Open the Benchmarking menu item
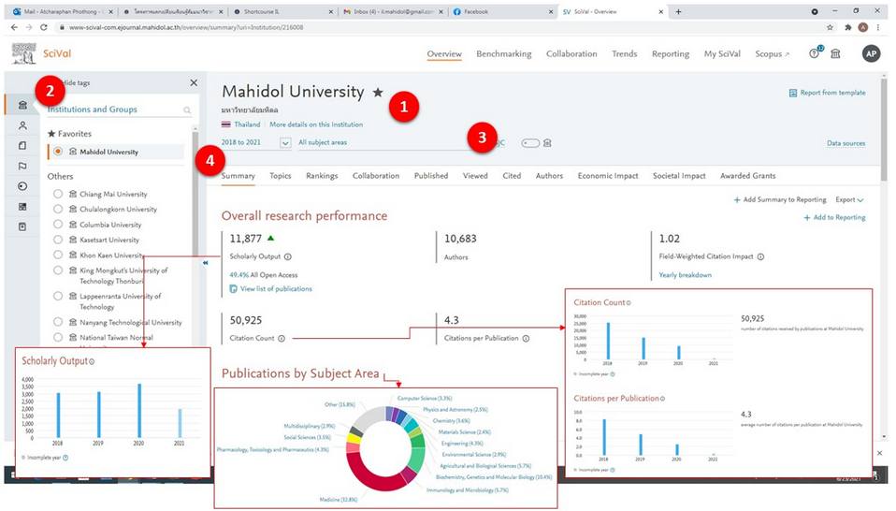This screenshot has height=511, width=896. [504, 54]
